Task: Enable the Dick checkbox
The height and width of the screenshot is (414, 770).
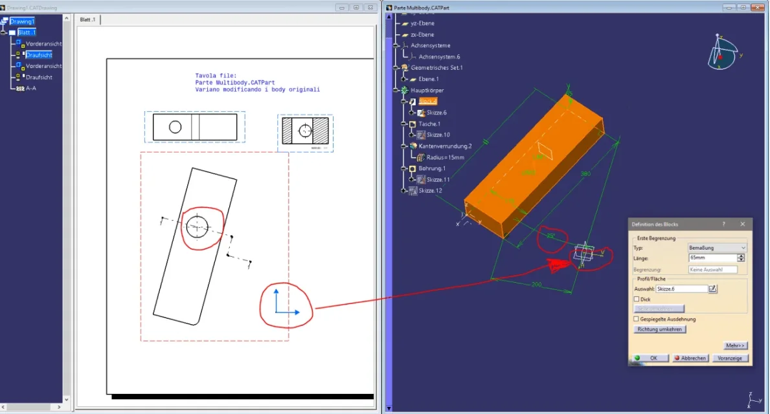Action: point(636,300)
